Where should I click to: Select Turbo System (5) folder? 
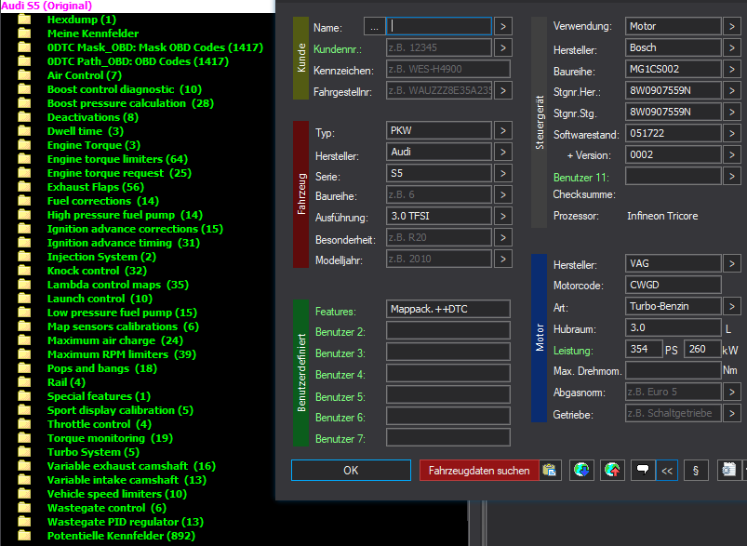(93, 452)
